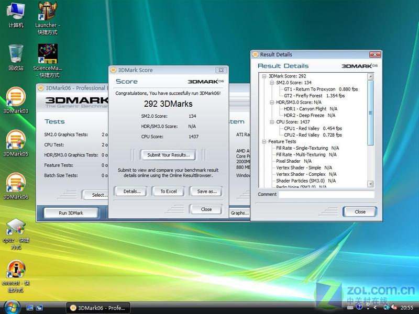Click the Comment input field
Screen dimensions: 419x314
326,194
